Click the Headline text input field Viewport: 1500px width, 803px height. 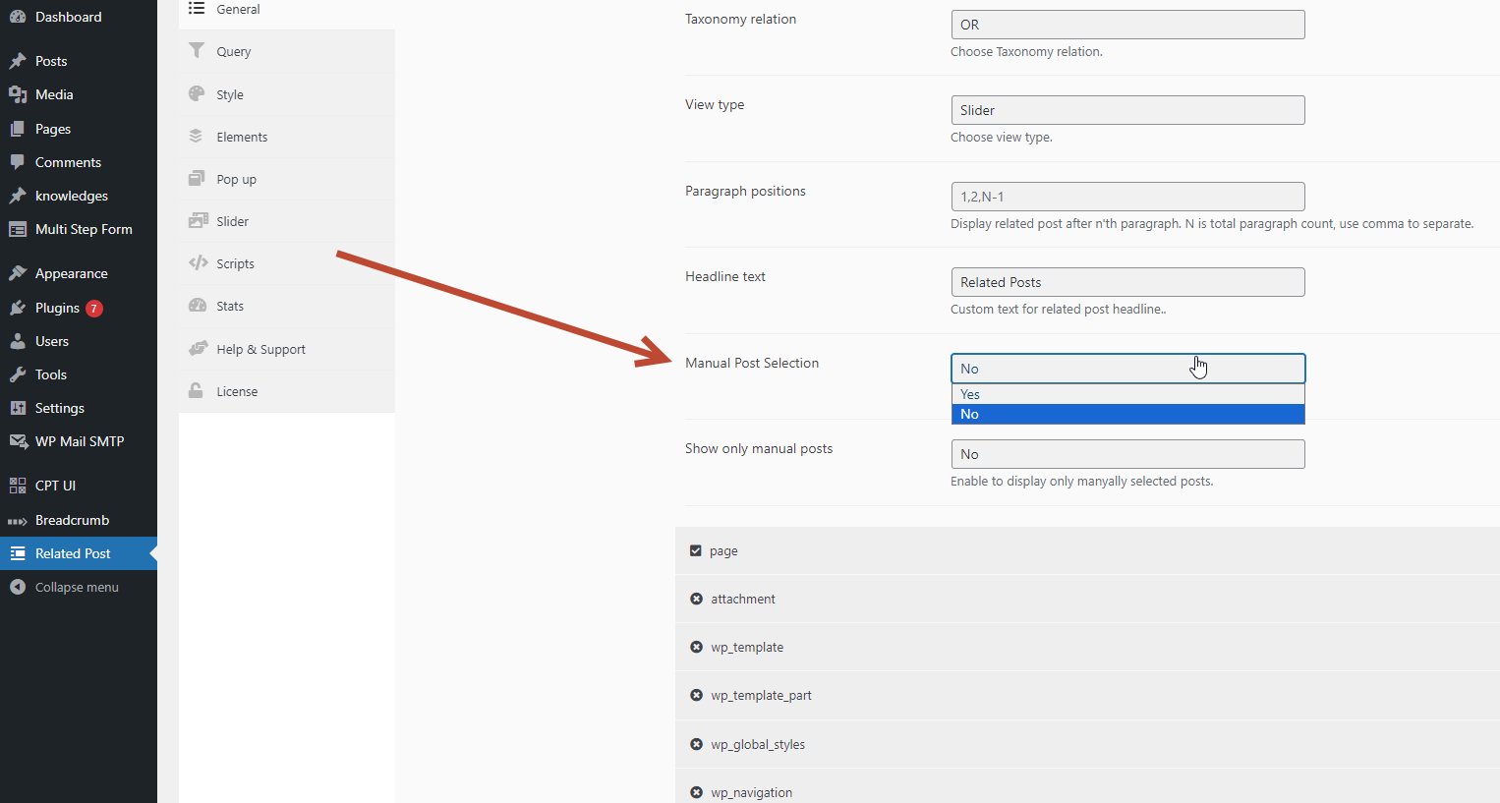[1127, 282]
